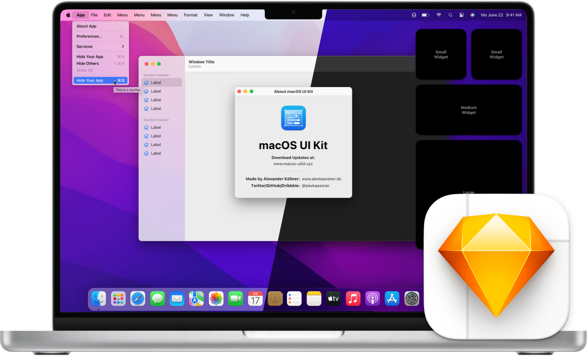Click the Window Title text
This screenshot has width=587, height=357.
click(x=202, y=62)
